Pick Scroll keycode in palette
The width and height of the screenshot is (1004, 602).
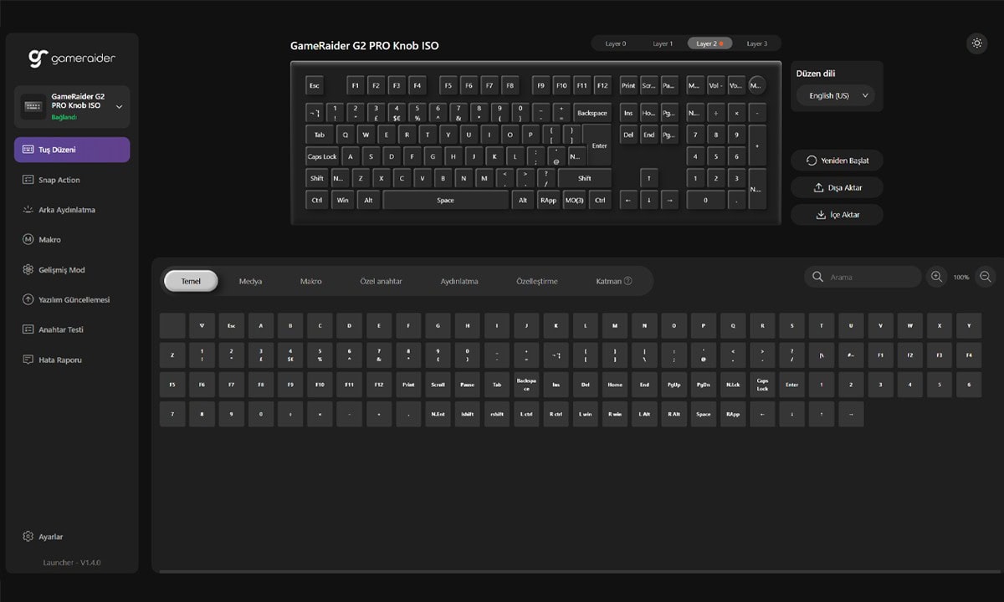(x=438, y=385)
